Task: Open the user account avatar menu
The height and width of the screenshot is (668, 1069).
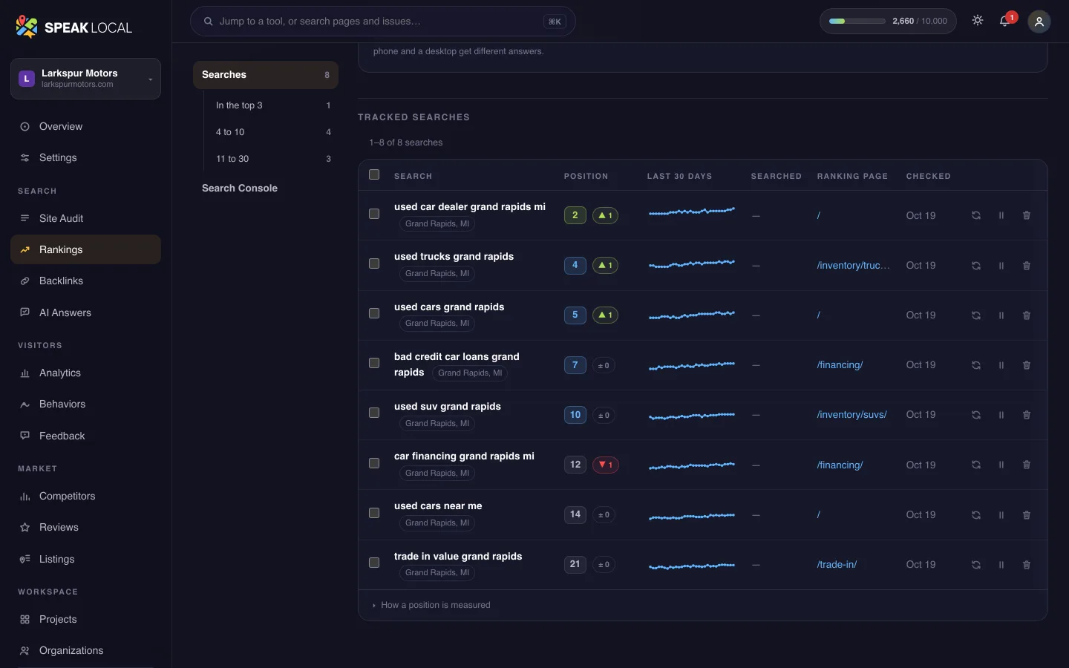Action: pos(1039,22)
